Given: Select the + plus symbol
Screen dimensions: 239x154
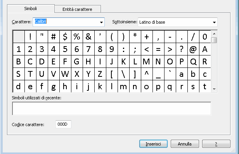Looking at the screenshot, I should pyautogui.click(x=147, y=37).
